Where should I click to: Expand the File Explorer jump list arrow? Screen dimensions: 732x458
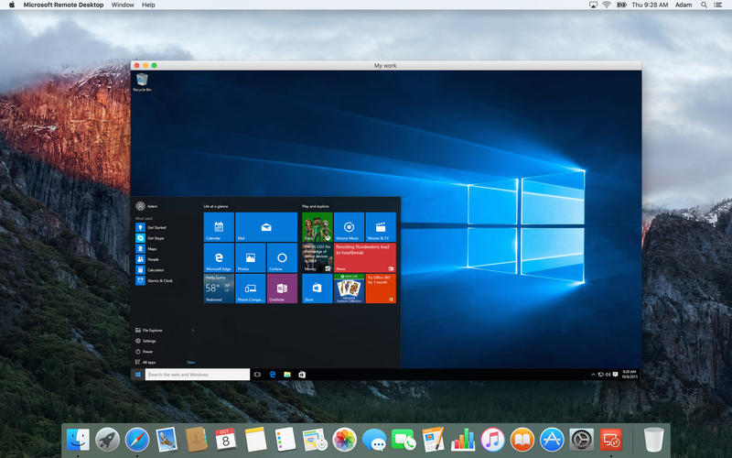(x=193, y=330)
